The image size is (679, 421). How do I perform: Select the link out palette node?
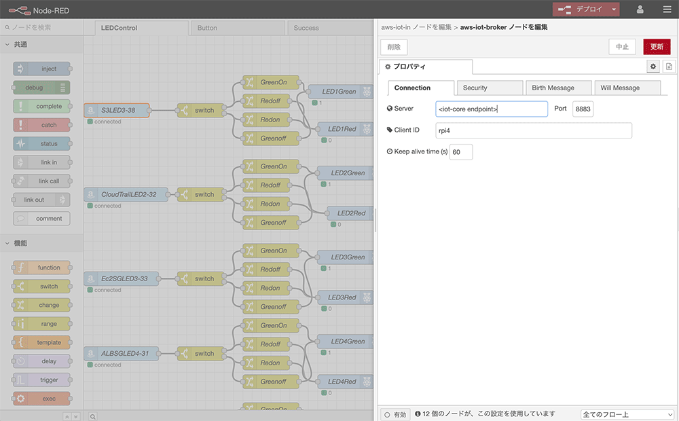[41, 200]
